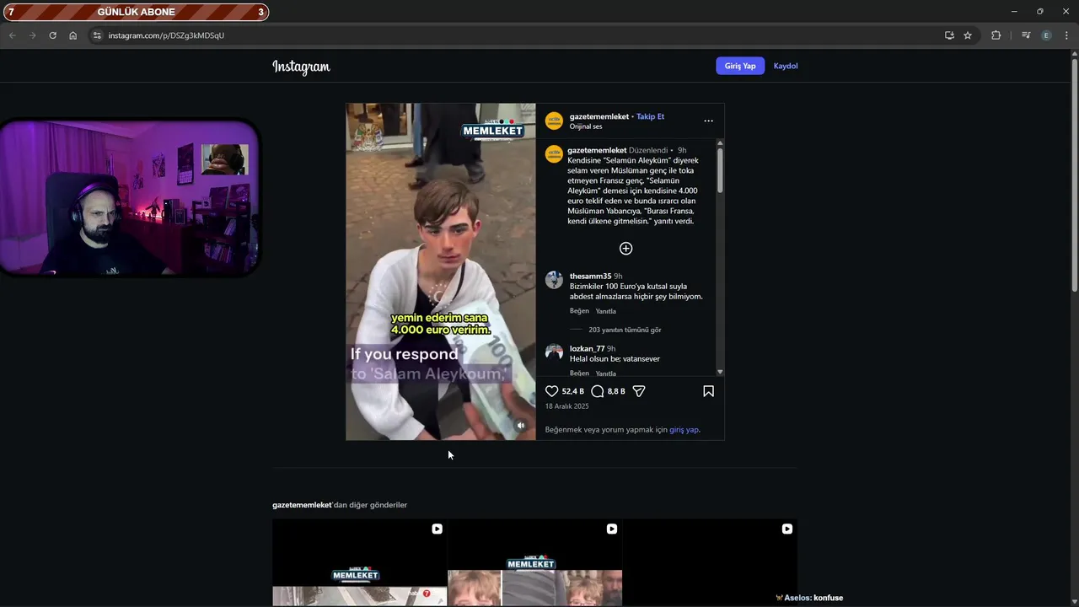The width and height of the screenshot is (1079, 607).
Task: Click 52,4 B likes count
Action: pos(573,391)
